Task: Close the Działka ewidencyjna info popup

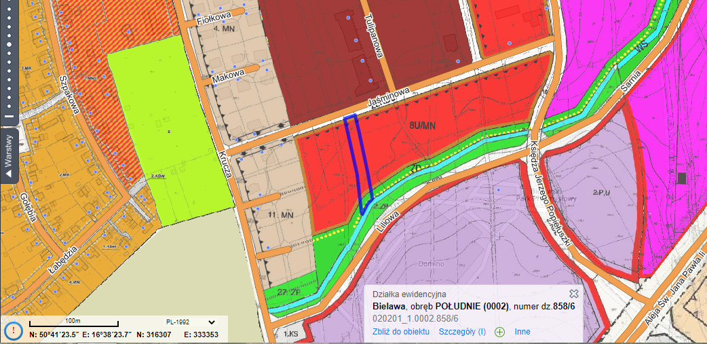Action: pyautogui.click(x=573, y=294)
